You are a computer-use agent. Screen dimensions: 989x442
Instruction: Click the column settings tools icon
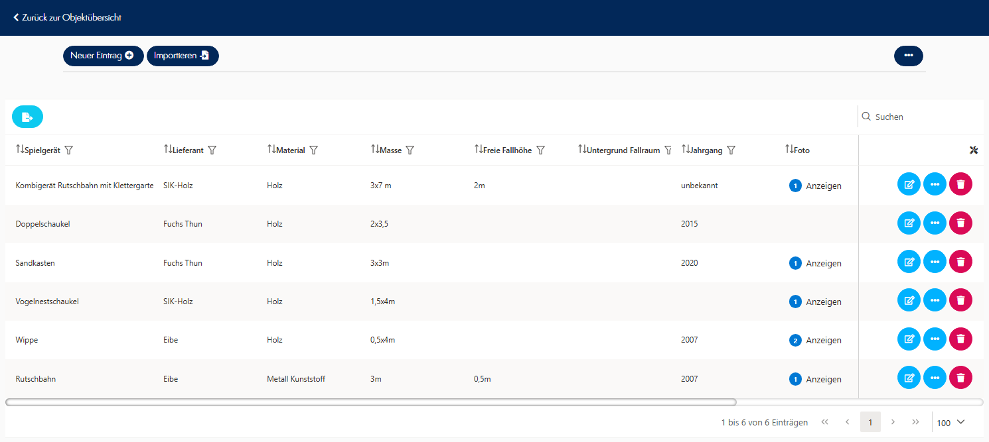tap(974, 150)
